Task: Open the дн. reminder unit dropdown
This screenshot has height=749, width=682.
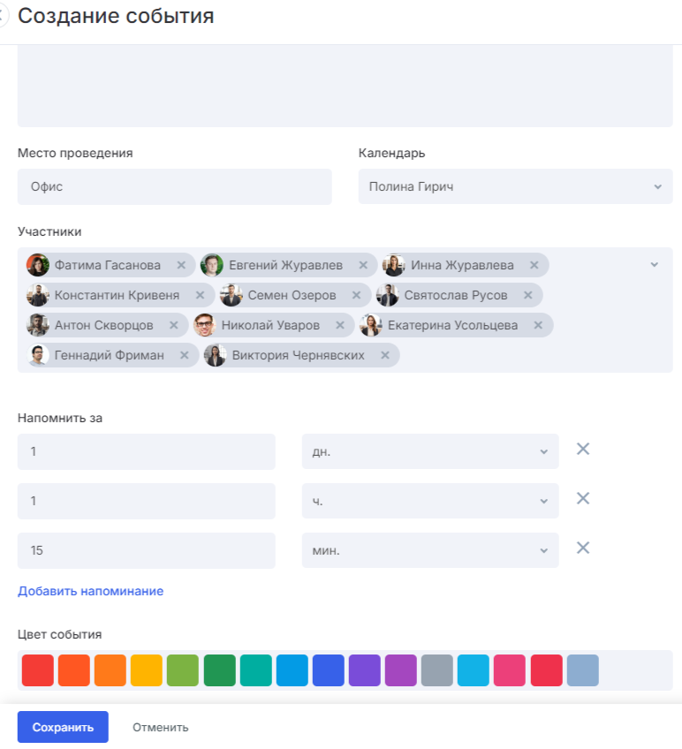Action: [x=429, y=451]
